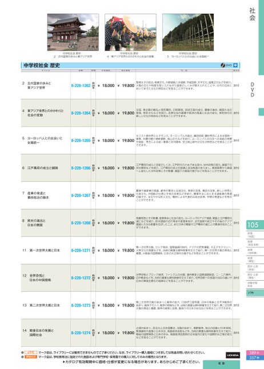Click the blue square icon beside DVD

pyautogui.click(x=235, y=65)
